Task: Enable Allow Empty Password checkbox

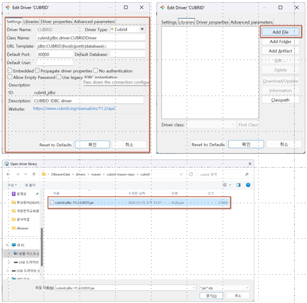Action: [x=9, y=77]
